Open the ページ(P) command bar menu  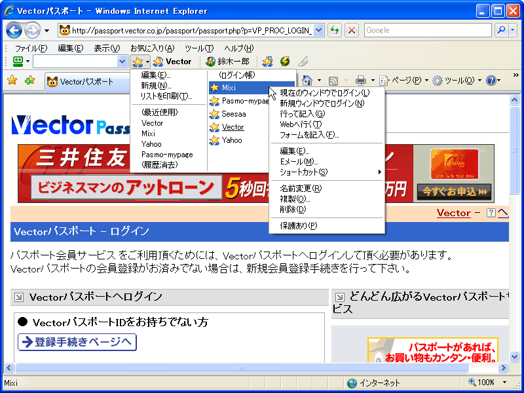(404, 81)
